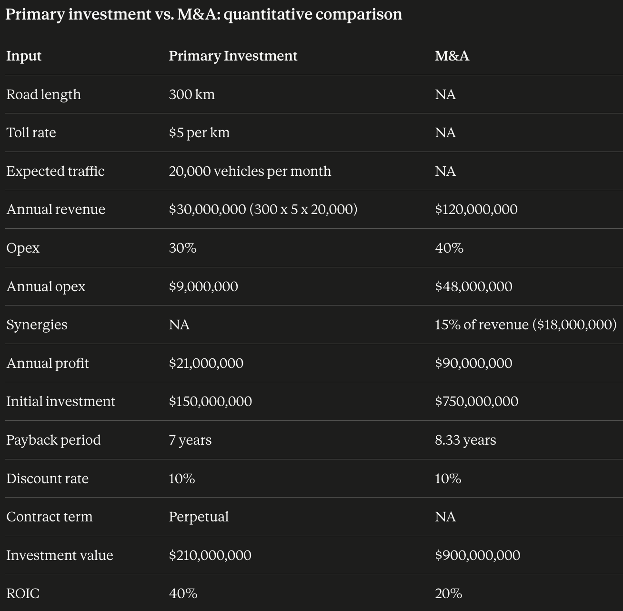This screenshot has width=623, height=611.
Task: Click the $120,000,000 M&A revenue cell
Action: [x=476, y=209]
